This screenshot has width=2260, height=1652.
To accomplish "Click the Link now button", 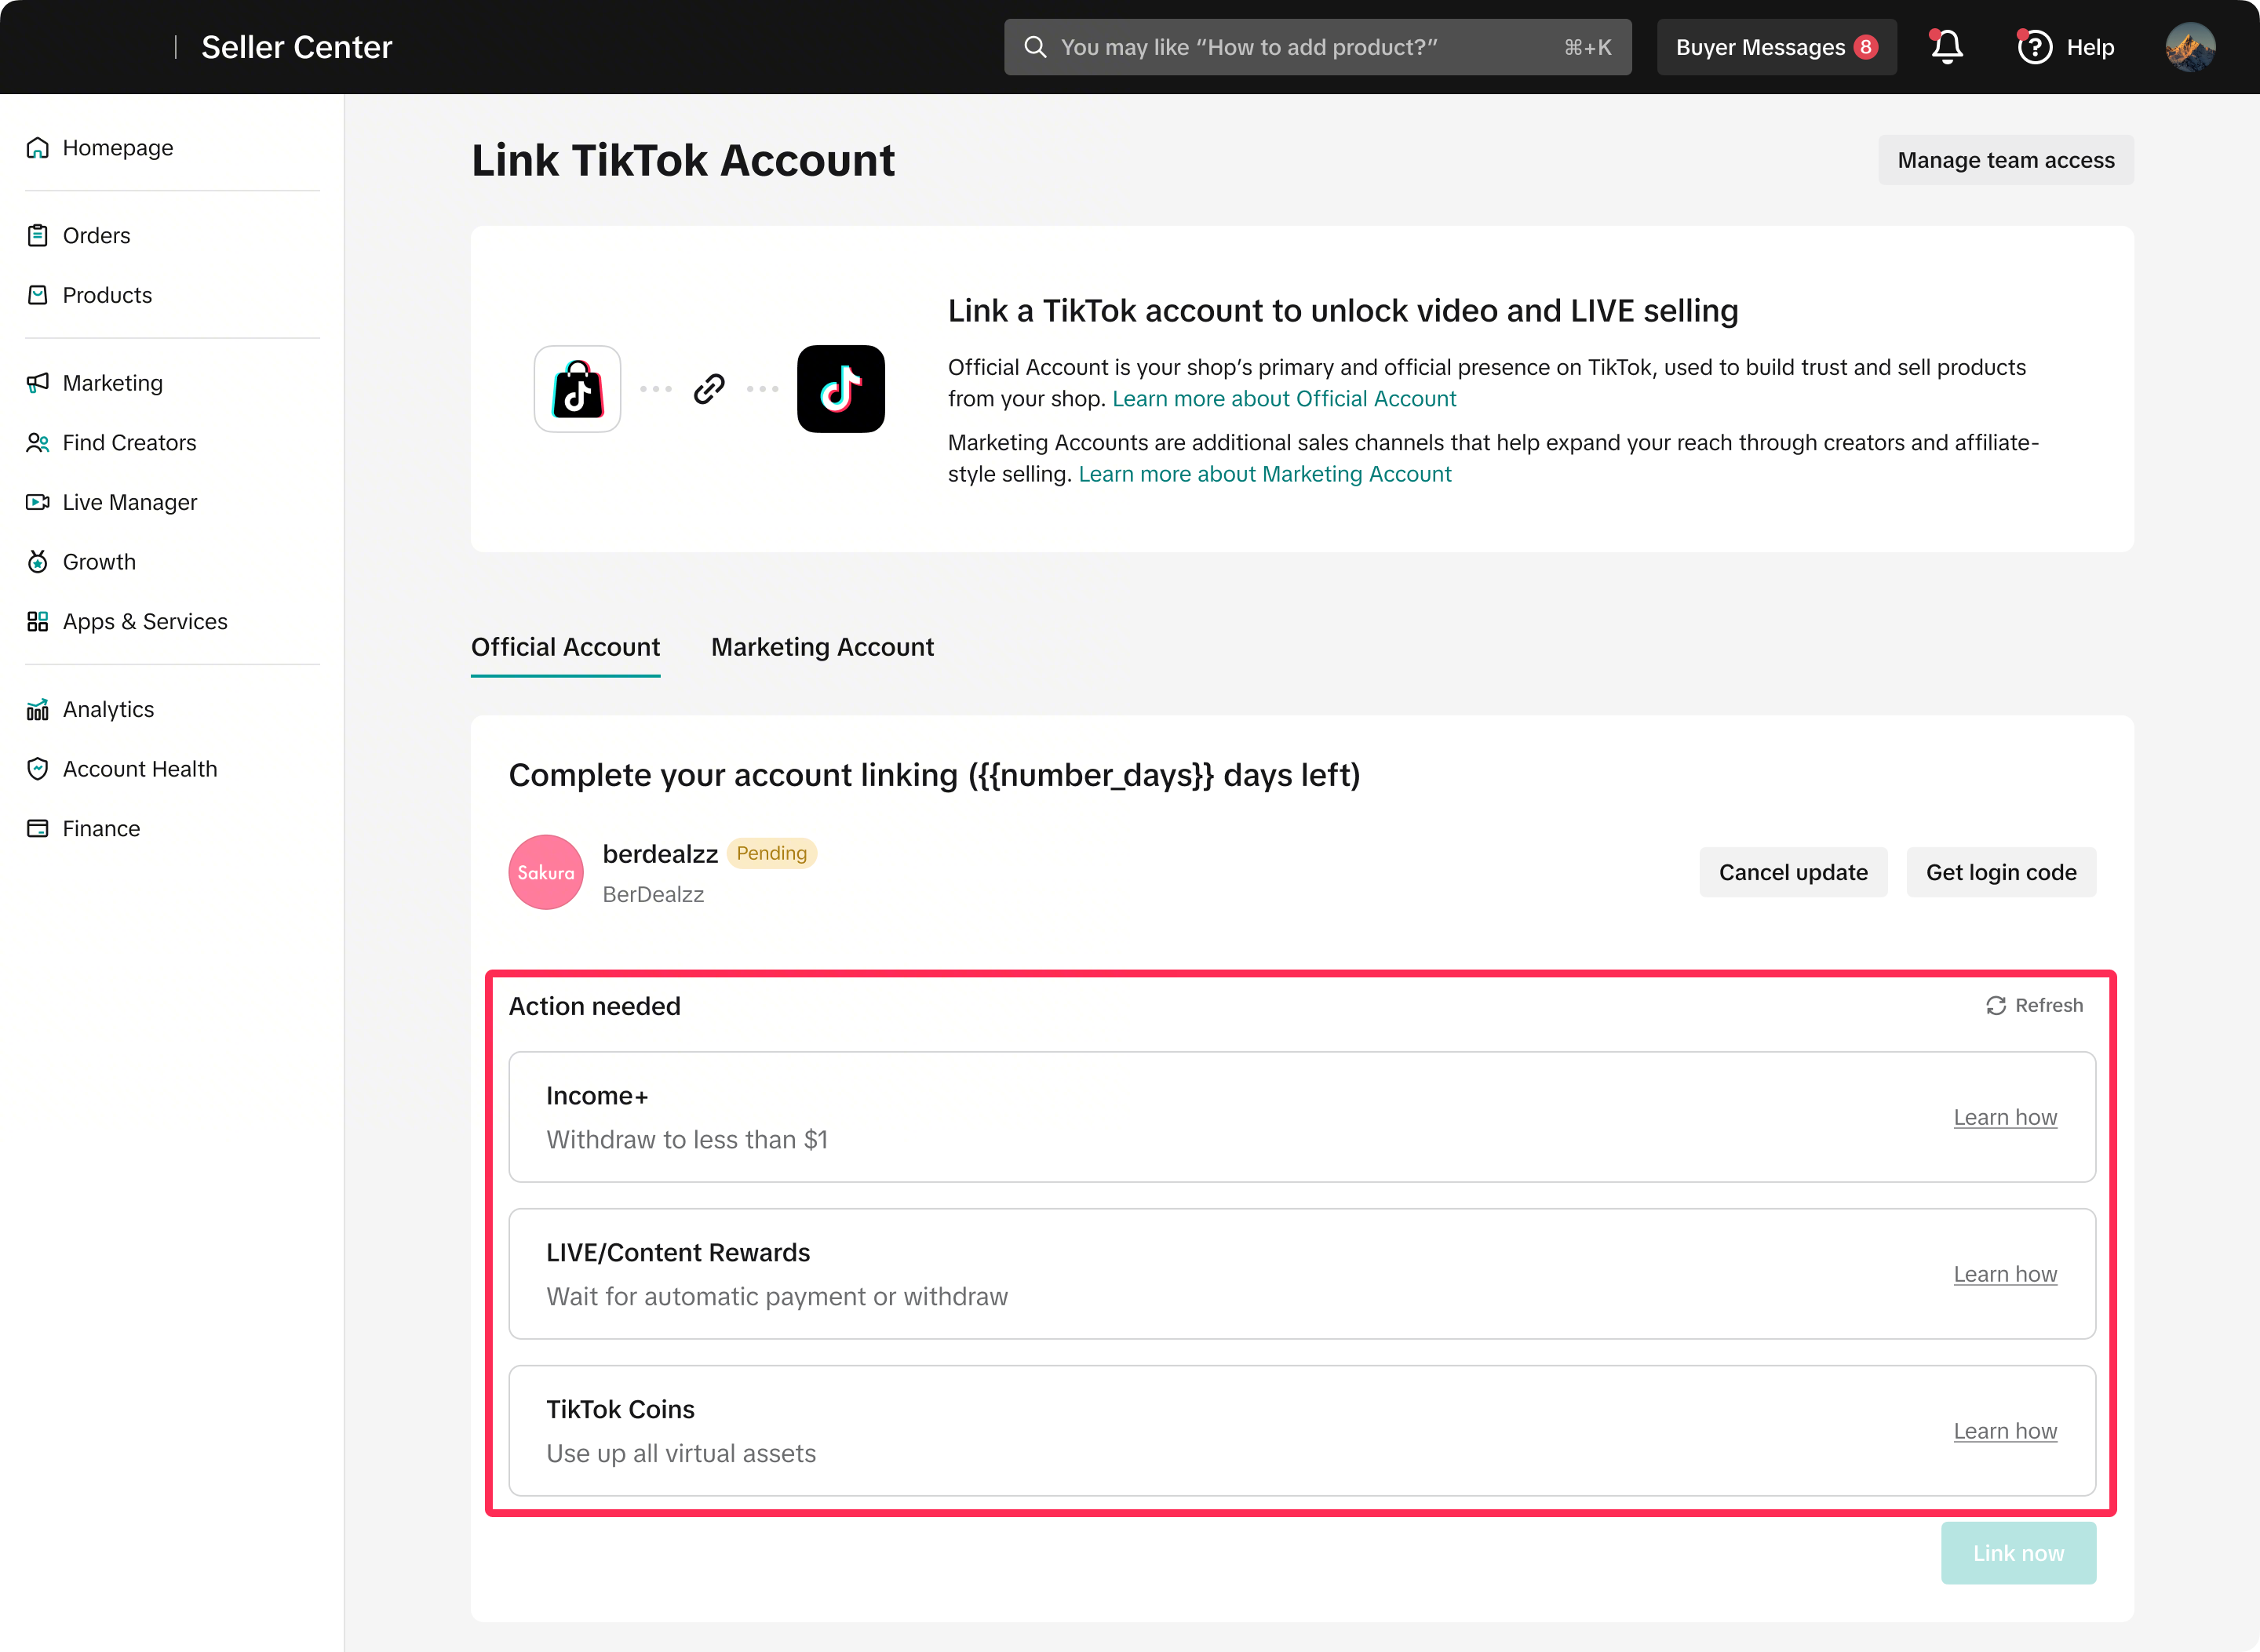I will (x=2018, y=1553).
